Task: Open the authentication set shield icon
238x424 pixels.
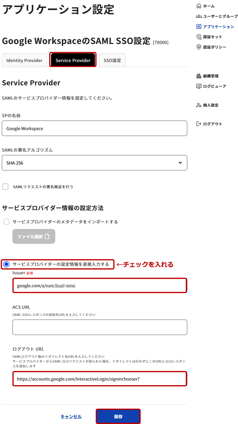Action: tap(199, 37)
